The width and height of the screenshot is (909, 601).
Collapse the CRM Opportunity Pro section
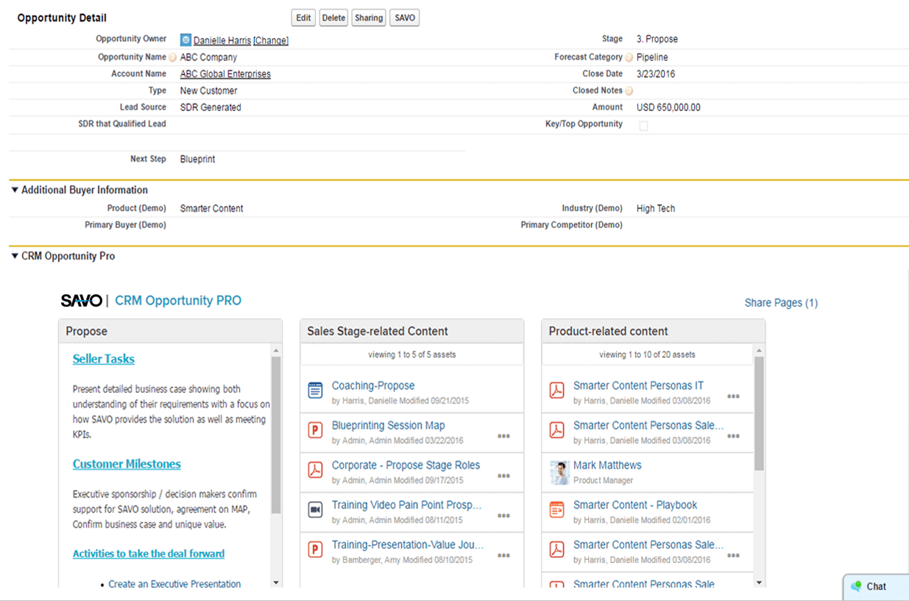click(x=15, y=256)
